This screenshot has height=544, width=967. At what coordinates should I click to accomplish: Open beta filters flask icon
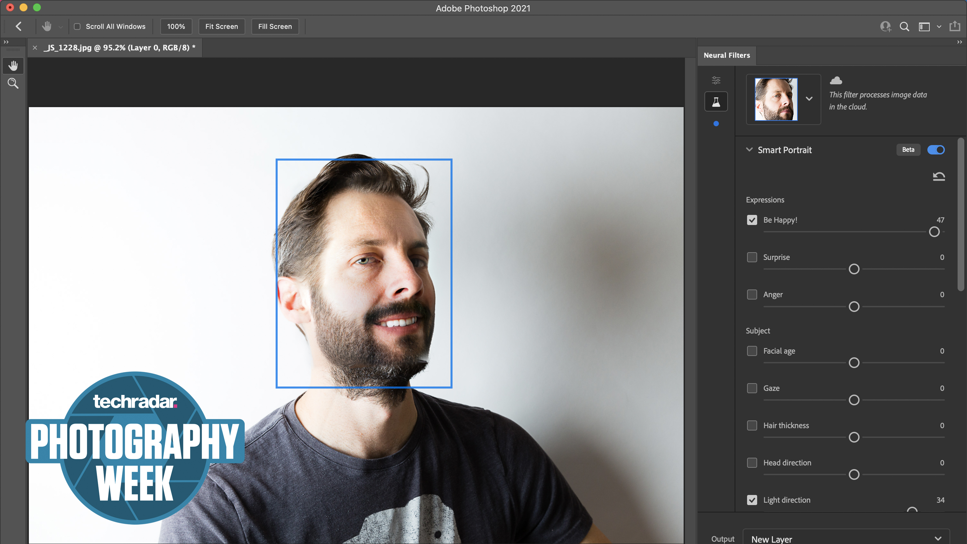point(716,102)
